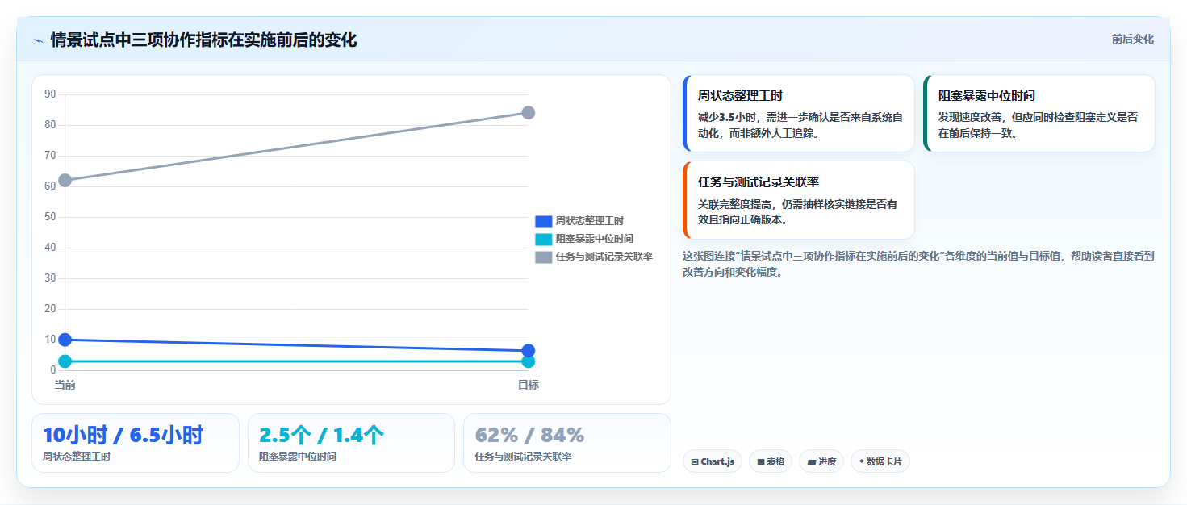Click the 当前 x-axis label
1187x505 pixels.
[65, 385]
